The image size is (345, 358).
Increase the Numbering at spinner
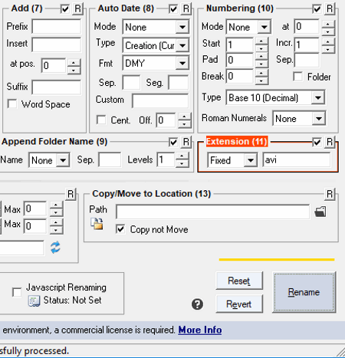(x=327, y=24)
